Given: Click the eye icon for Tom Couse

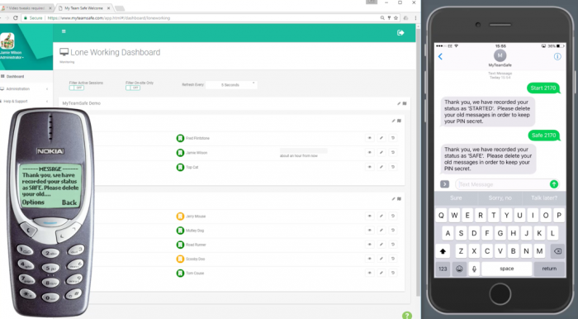Looking at the screenshot, I should pos(369,274).
